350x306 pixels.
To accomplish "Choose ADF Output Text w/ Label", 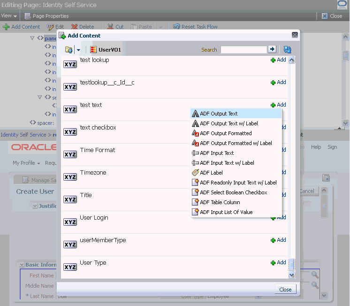I will [236, 123].
